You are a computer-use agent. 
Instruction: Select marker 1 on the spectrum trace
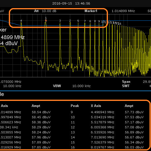pos(46,20)
